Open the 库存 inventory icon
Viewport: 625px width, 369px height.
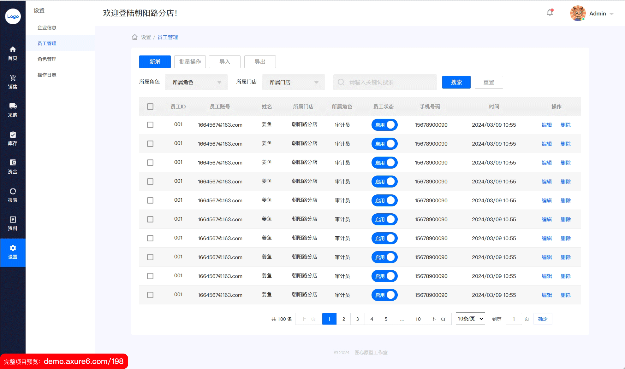click(13, 135)
